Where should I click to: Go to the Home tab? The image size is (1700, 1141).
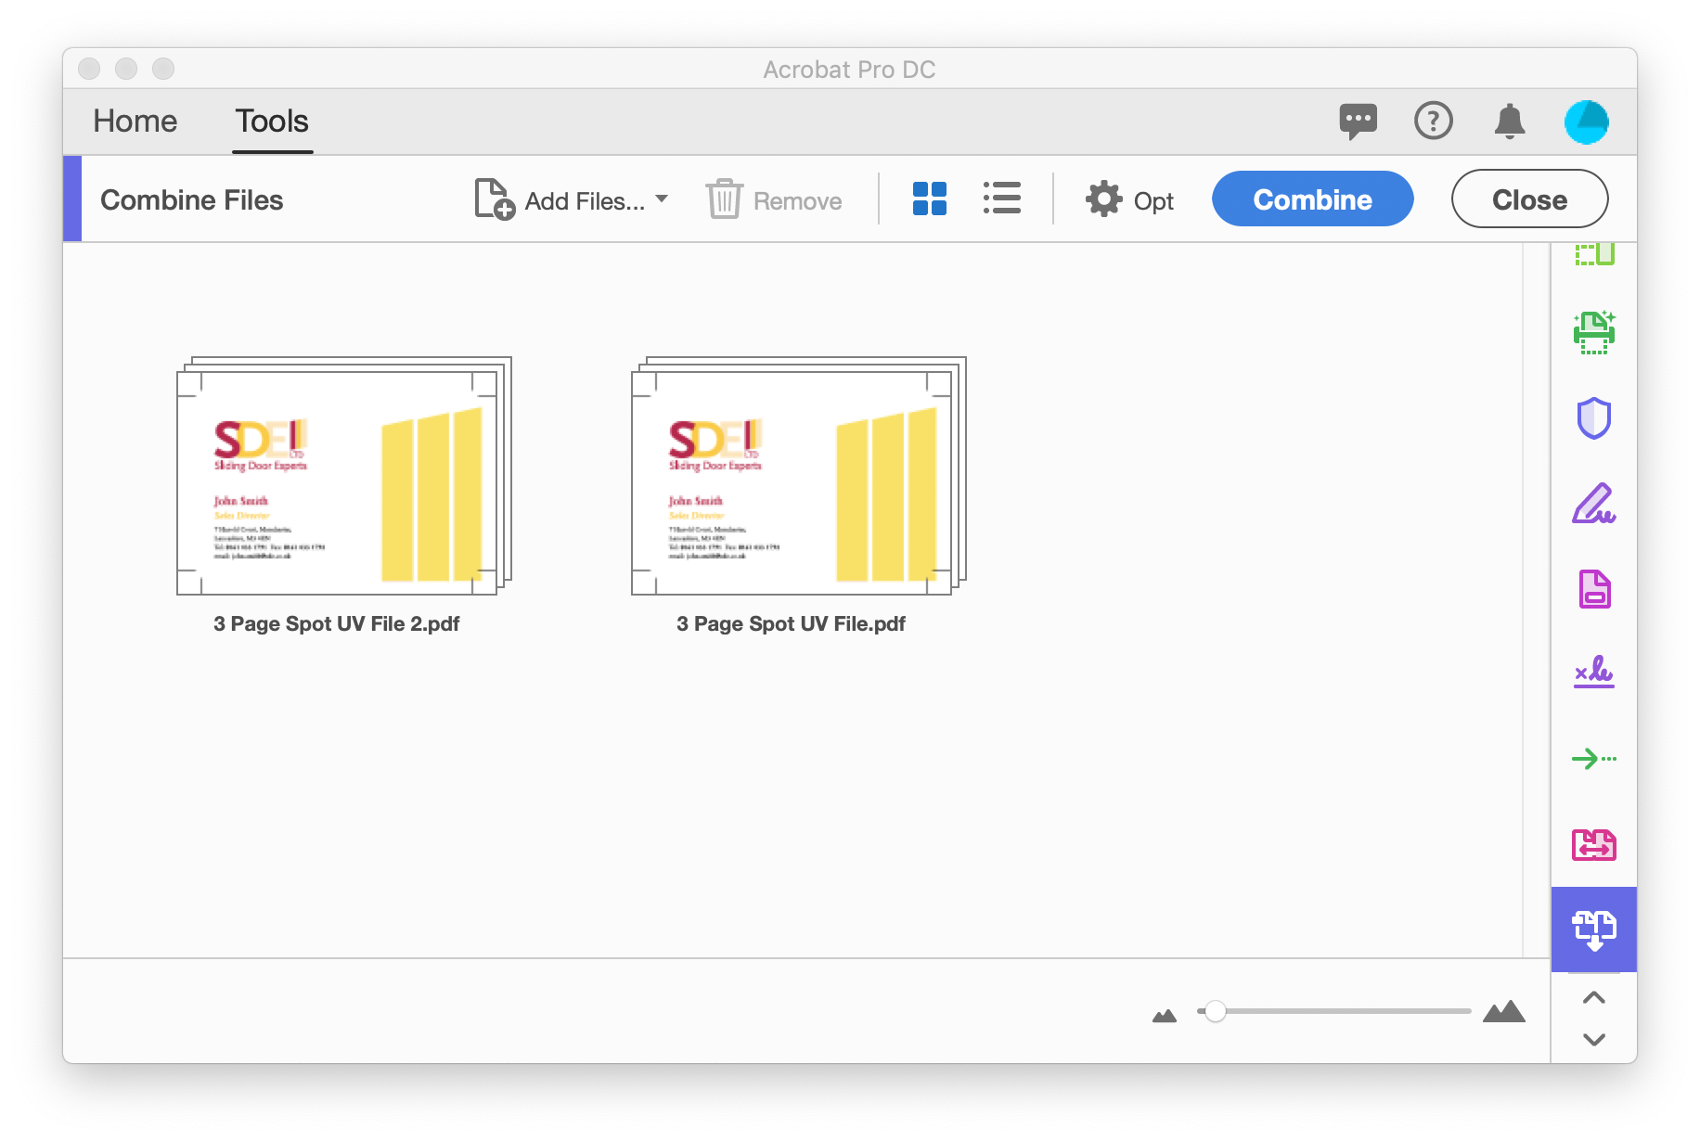[x=135, y=122]
